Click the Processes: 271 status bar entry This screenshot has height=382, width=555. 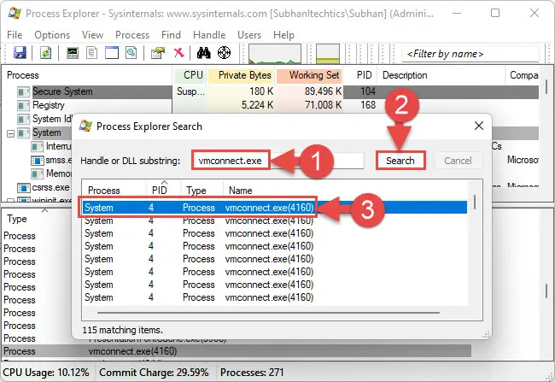(x=252, y=373)
